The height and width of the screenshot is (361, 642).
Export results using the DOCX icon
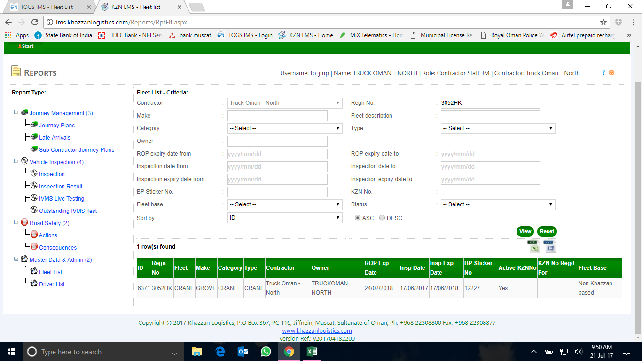tap(549, 246)
